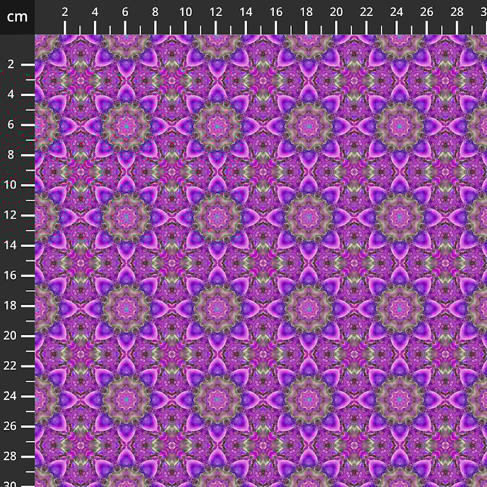This screenshot has width=487, height=487.
Task: Click the 10 mark on the top ruler
Action: point(186,13)
